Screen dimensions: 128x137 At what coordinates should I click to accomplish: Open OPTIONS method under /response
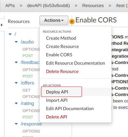pyautogui.click(x=31, y=131)
